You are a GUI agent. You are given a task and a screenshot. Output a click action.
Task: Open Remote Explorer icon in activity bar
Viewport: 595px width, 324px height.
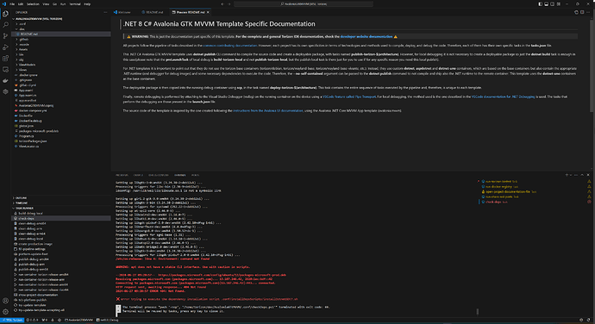5,70
